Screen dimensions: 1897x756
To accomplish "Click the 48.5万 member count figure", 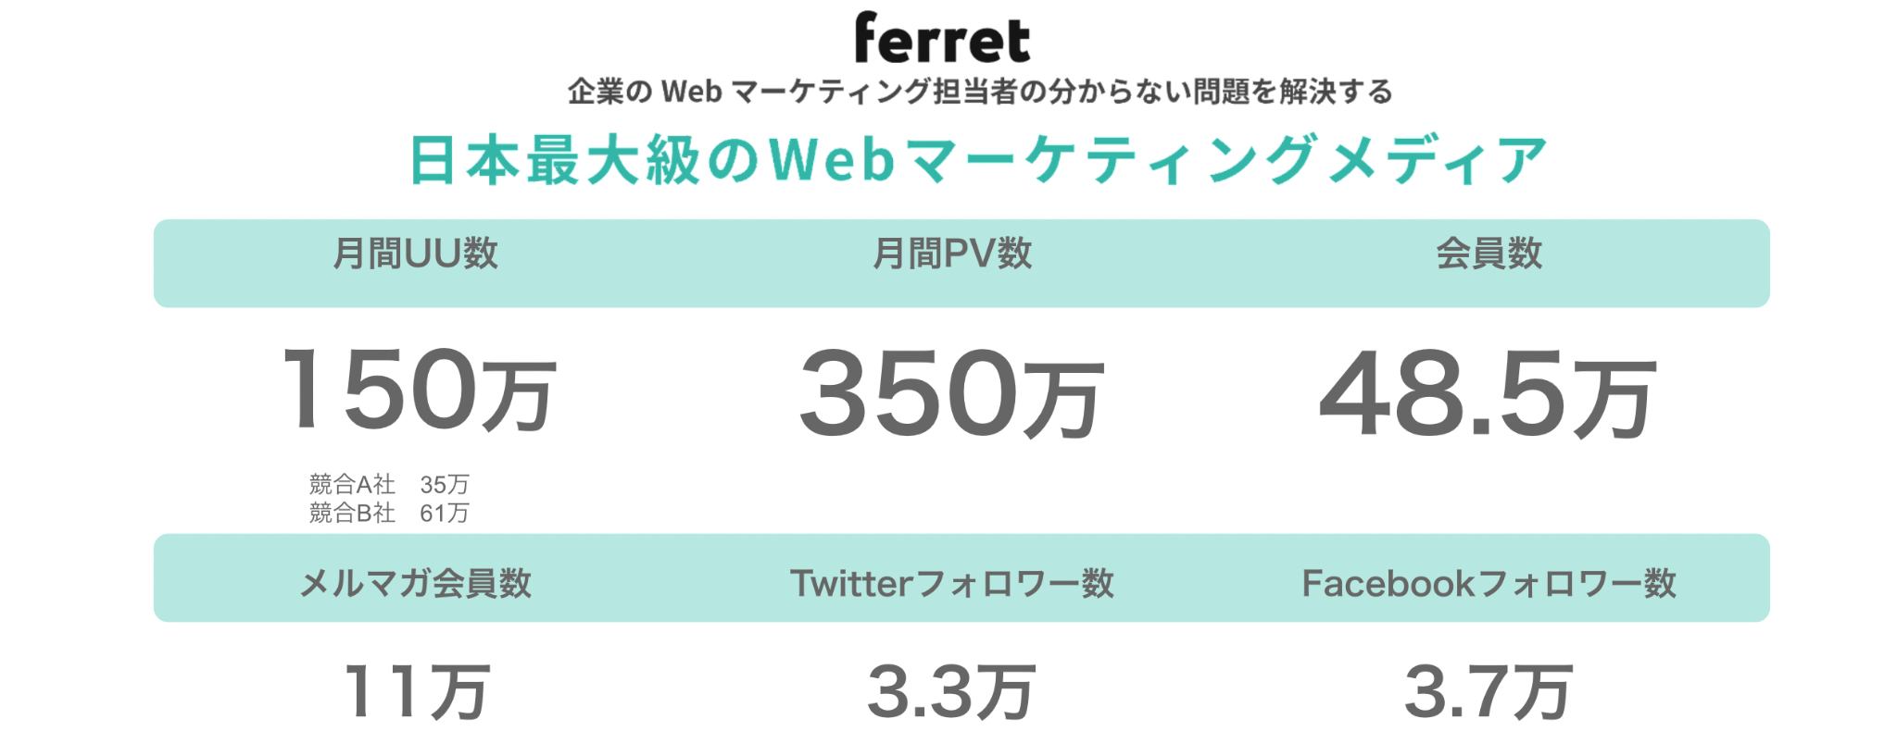I will 1488,396.
